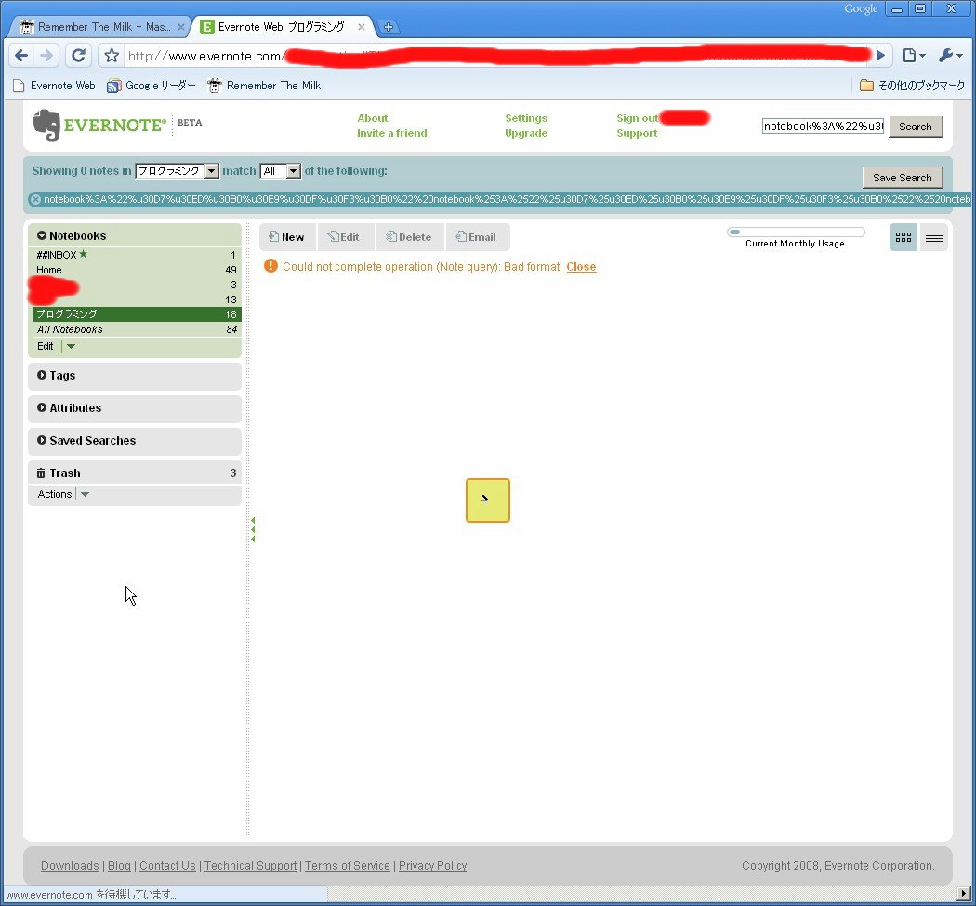The width and height of the screenshot is (976, 906).
Task: Click the horizontal scrollbar right arrow
Action: click(964, 894)
